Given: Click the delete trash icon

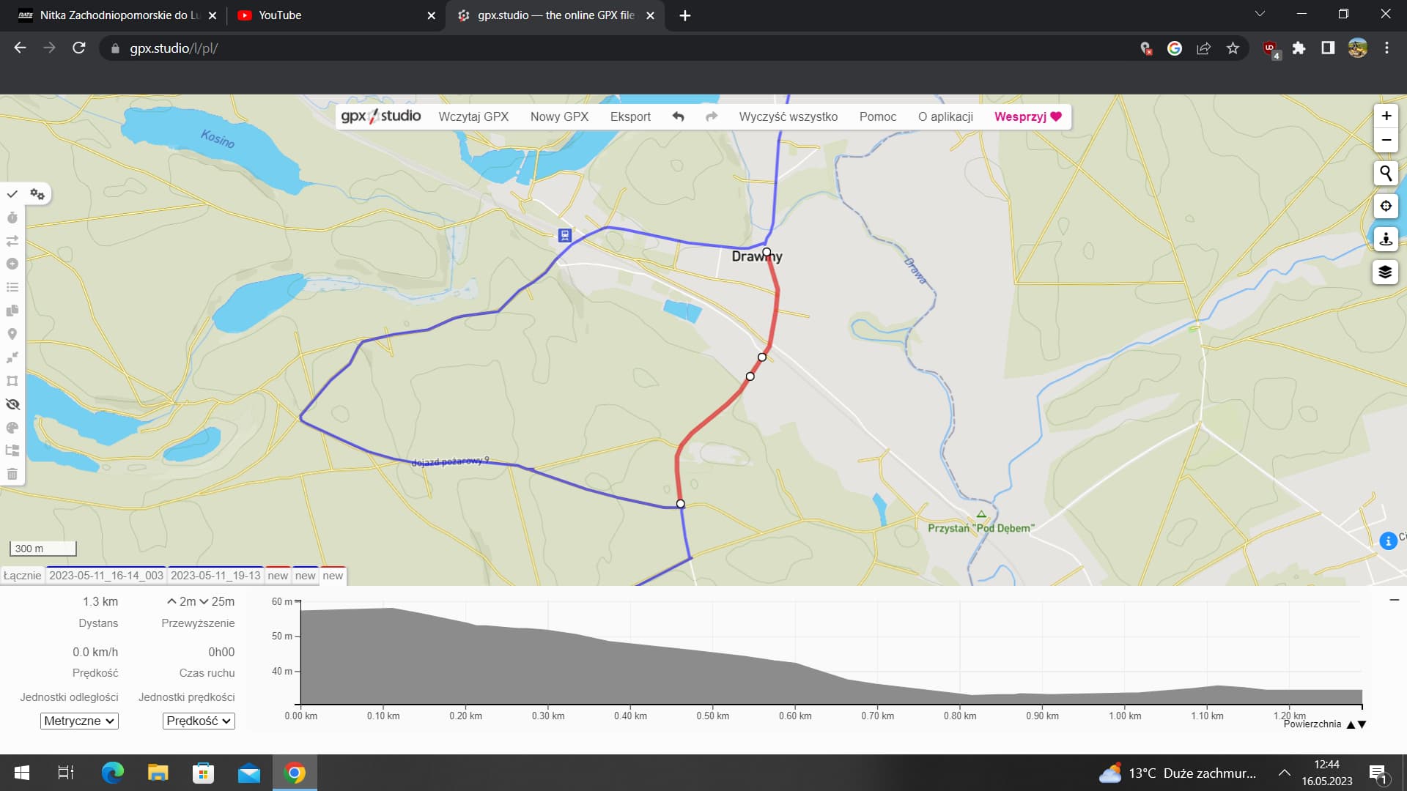Looking at the screenshot, I should coord(12,475).
